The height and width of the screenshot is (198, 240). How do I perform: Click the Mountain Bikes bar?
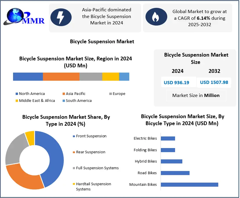189,184
